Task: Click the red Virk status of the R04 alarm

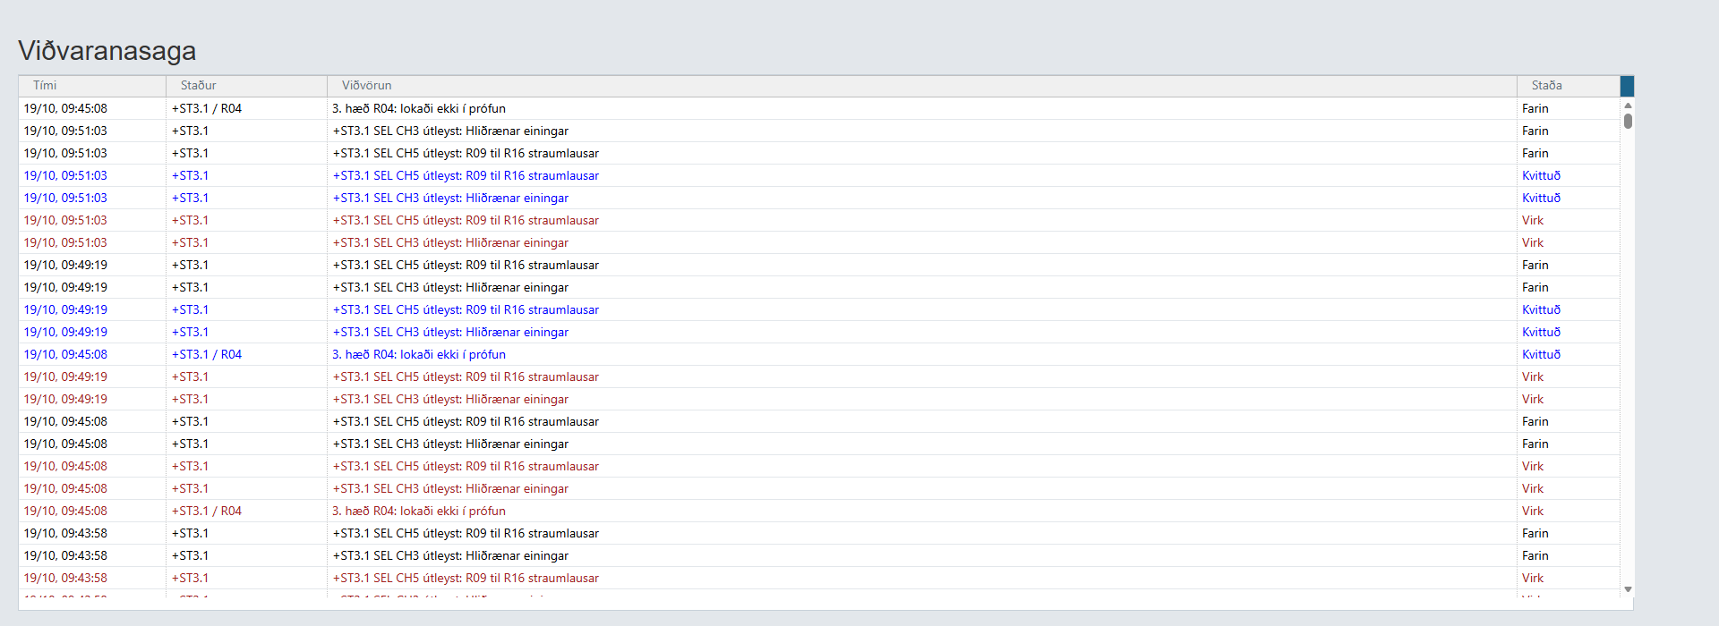Action: 1533,511
